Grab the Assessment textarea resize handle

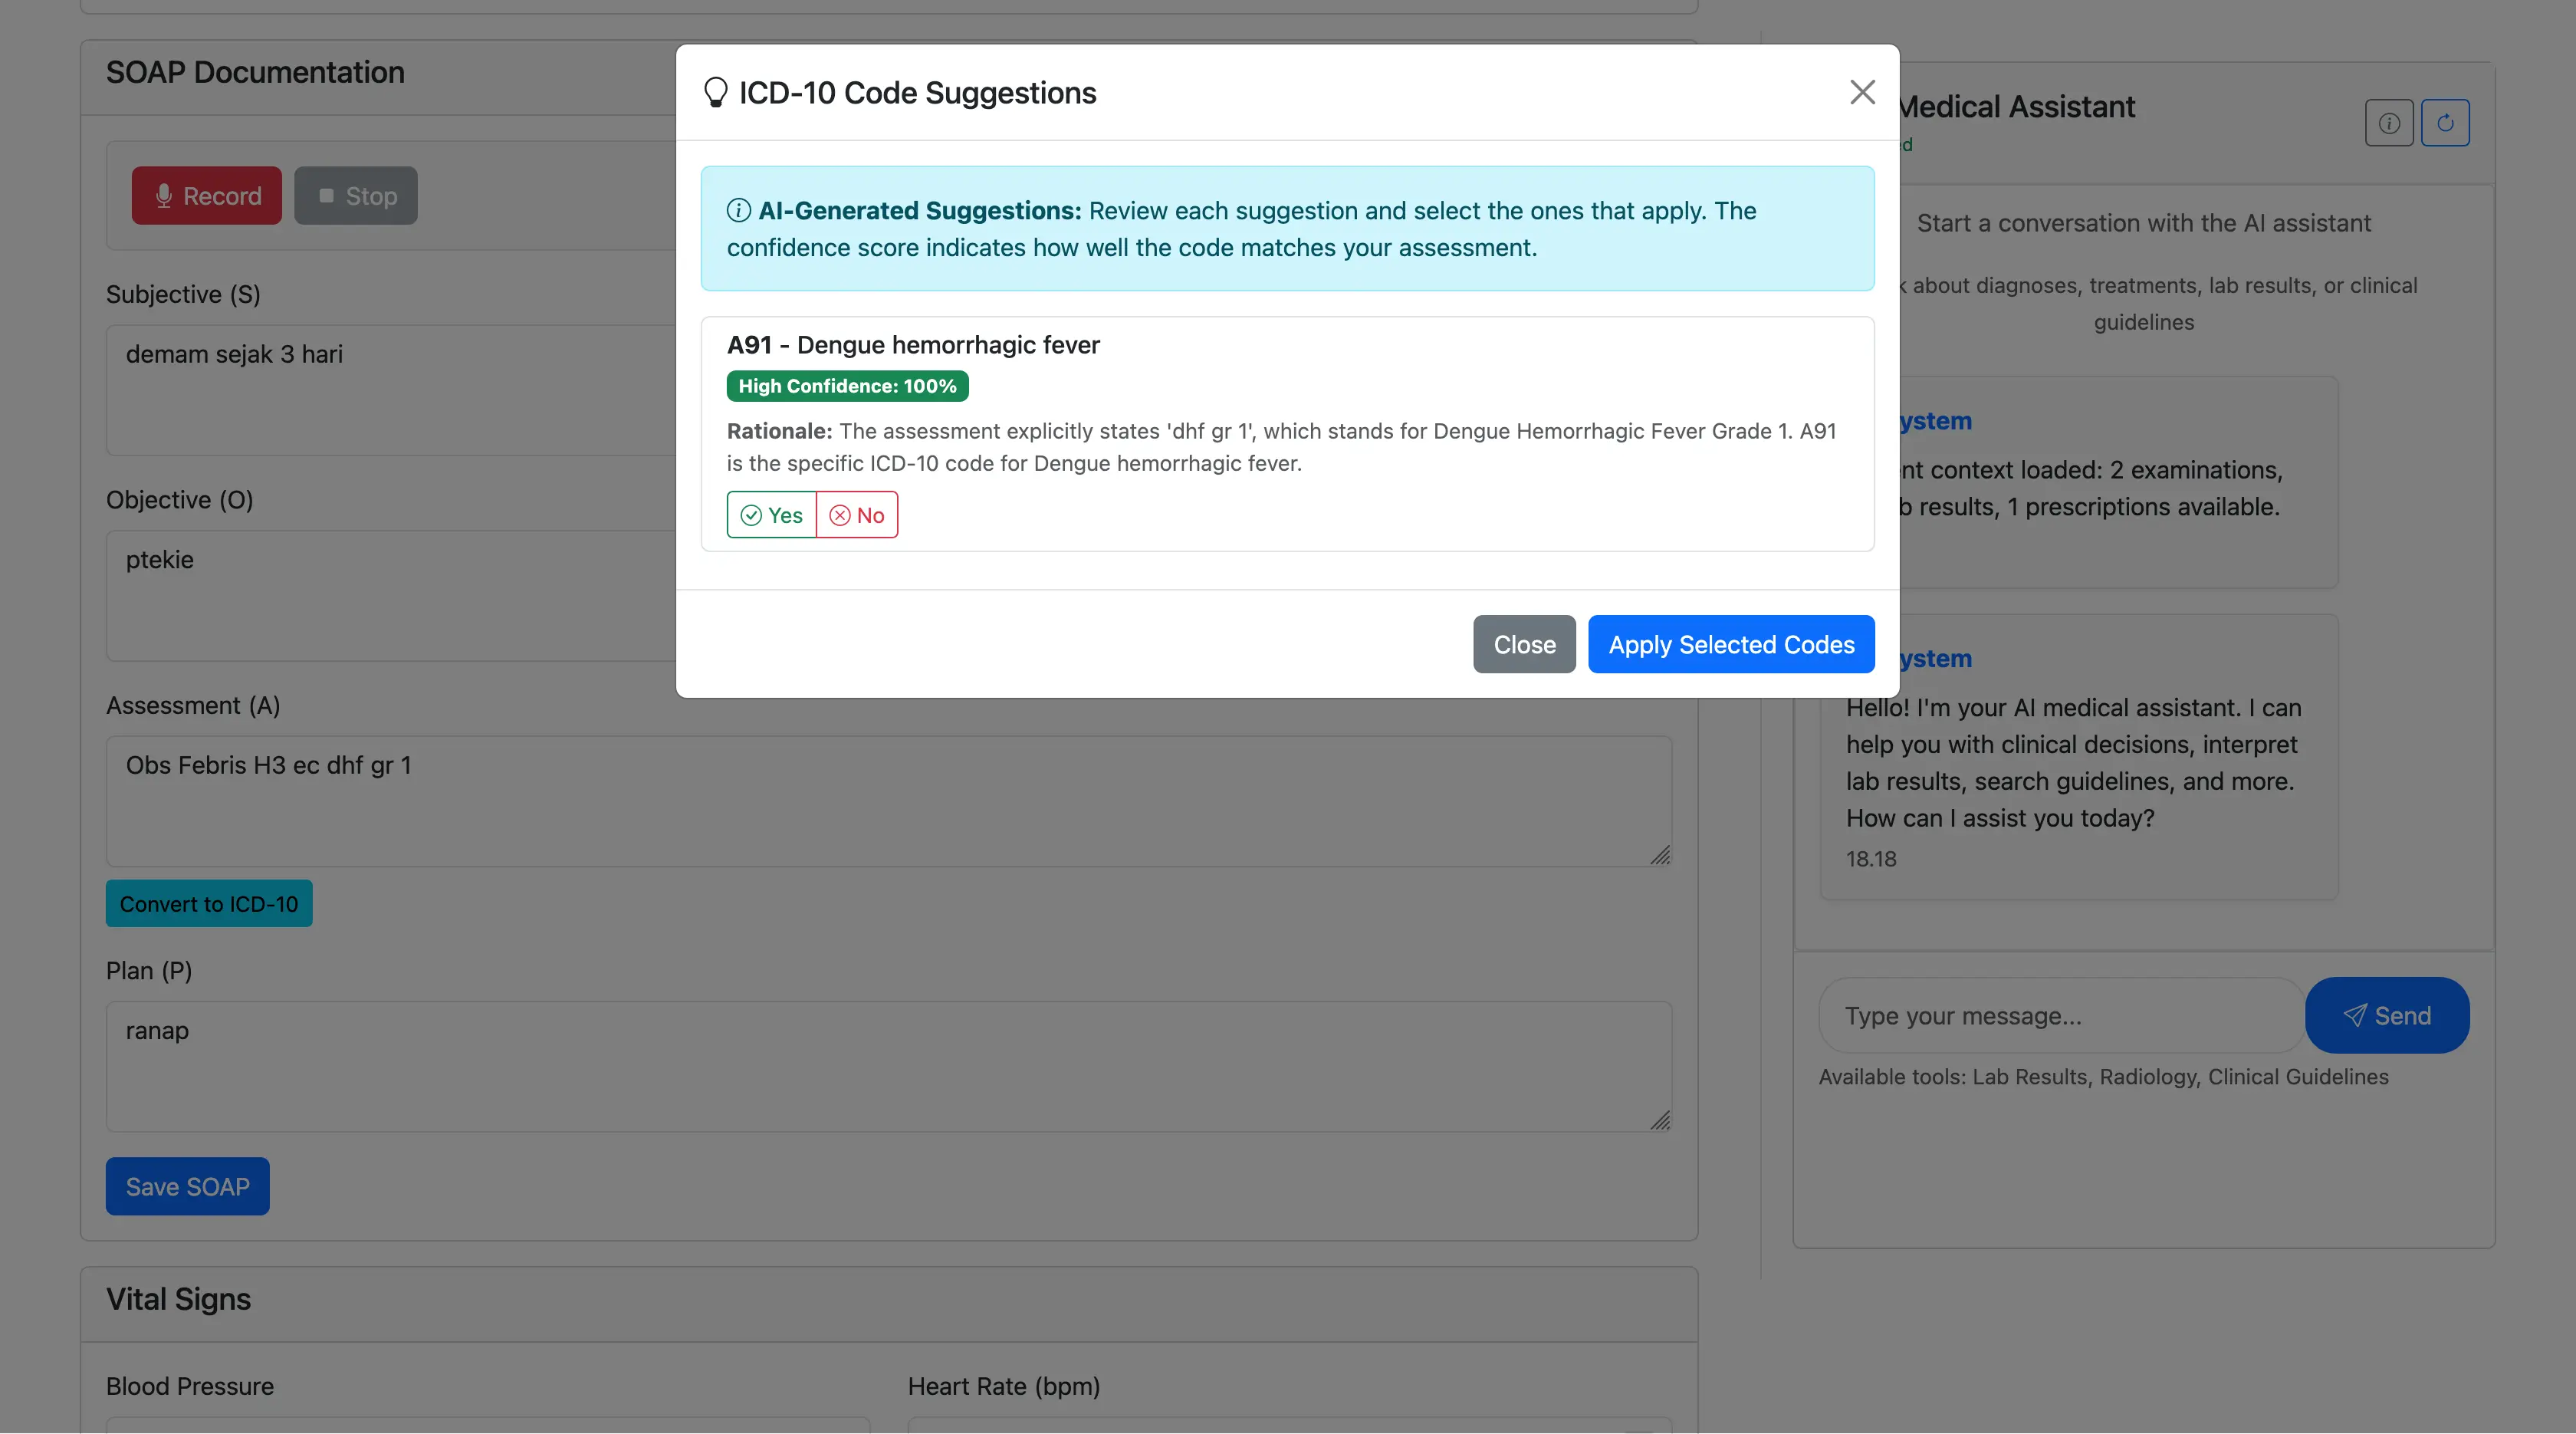tap(1660, 856)
